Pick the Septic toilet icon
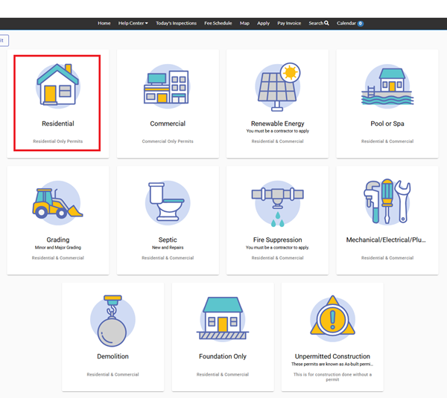The height and width of the screenshot is (398, 447). (168, 202)
